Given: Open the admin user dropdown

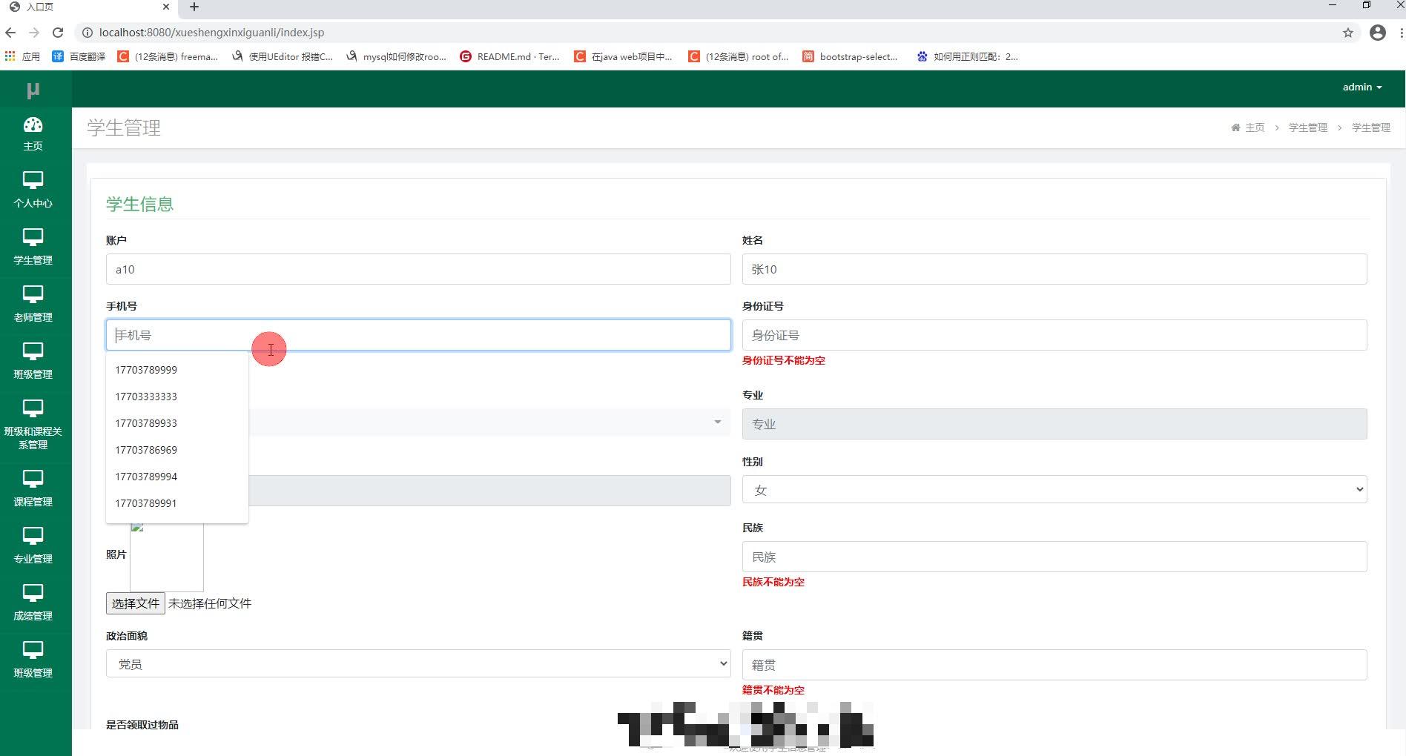Looking at the screenshot, I should point(1362,87).
